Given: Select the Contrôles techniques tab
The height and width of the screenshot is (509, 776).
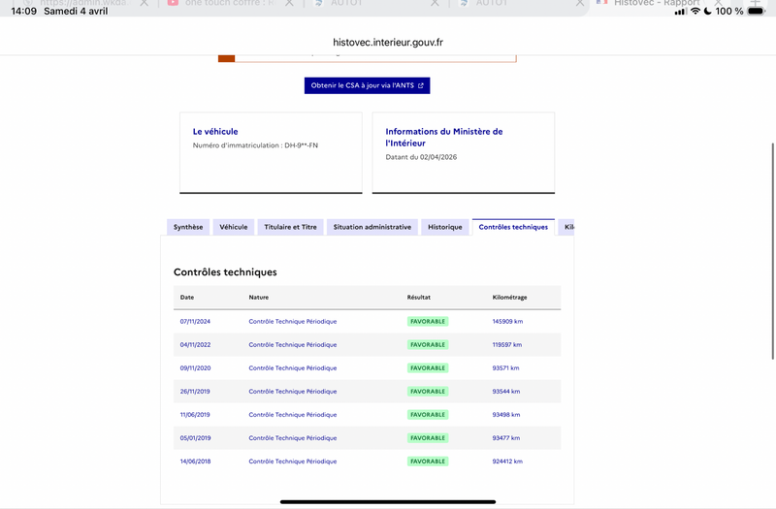Looking at the screenshot, I should 513,227.
